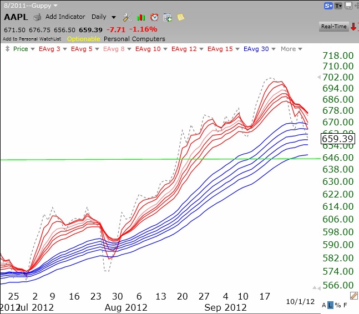This screenshot has width=359, height=314.
Task: Click the 646.00 price axis label
Action: point(338,158)
